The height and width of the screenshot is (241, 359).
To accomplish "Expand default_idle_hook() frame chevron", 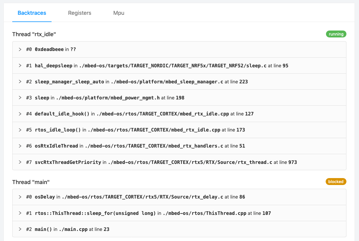I will (20, 114).
